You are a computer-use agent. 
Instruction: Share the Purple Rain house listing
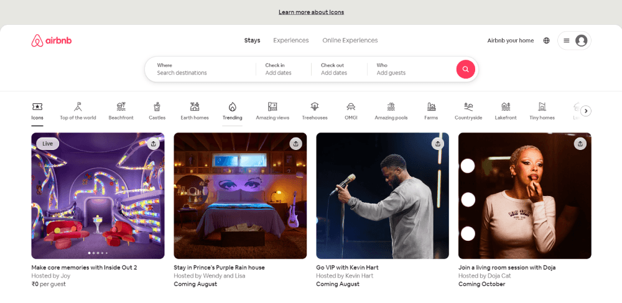(295, 144)
